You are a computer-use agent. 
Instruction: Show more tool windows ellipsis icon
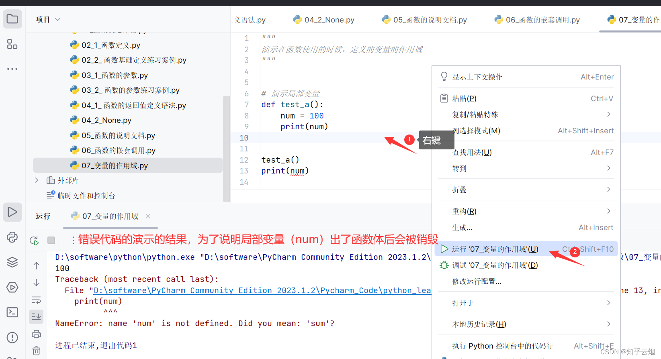click(12, 69)
